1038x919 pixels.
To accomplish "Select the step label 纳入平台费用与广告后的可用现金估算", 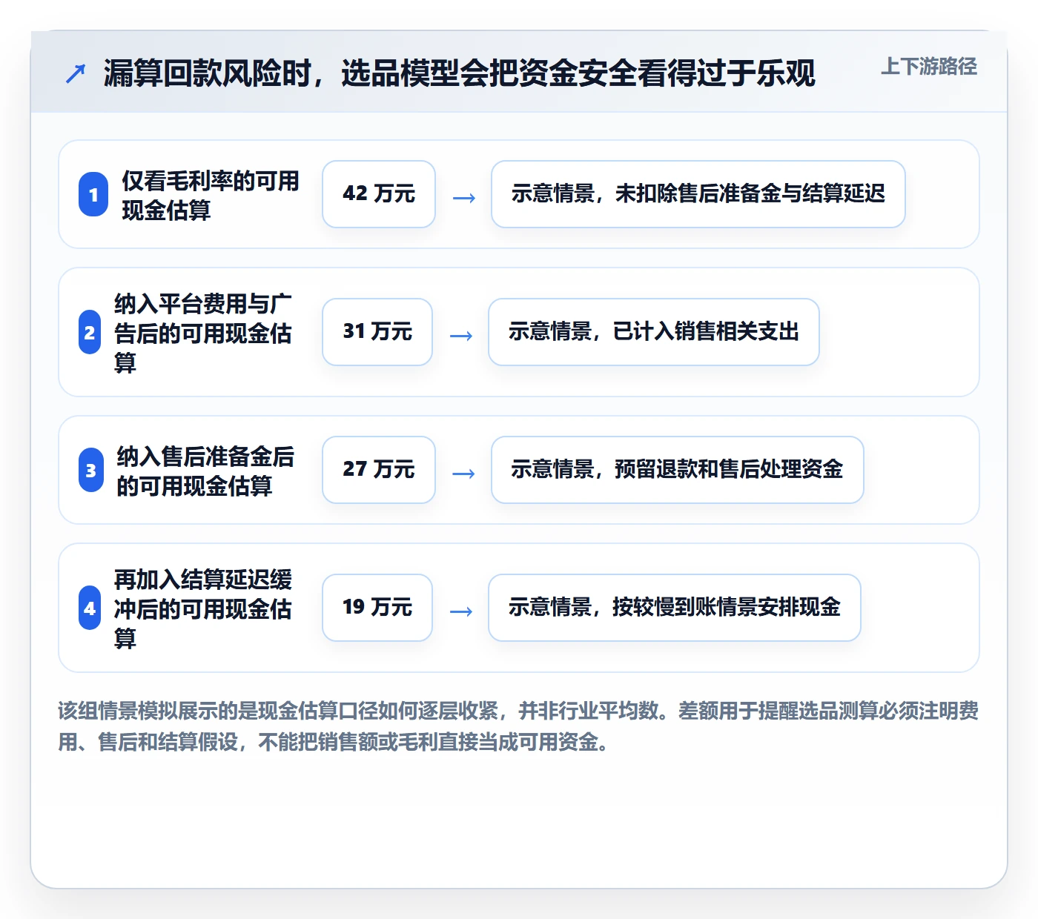I will click(x=203, y=333).
